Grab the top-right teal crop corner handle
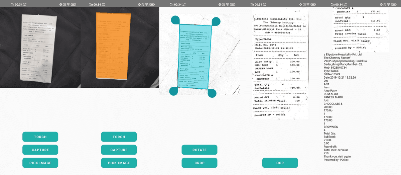This screenshot has height=175, width=401. 216,21
